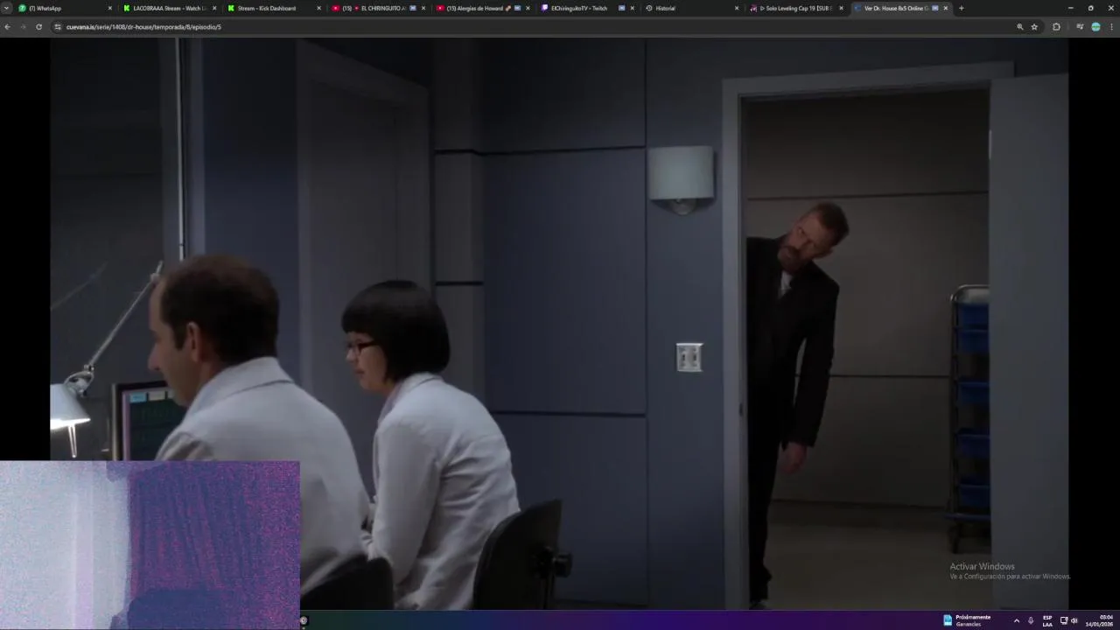The width and height of the screenshot is (1120, 630).
Task: Switch to the Historial tab
Action: coord(690,8)
